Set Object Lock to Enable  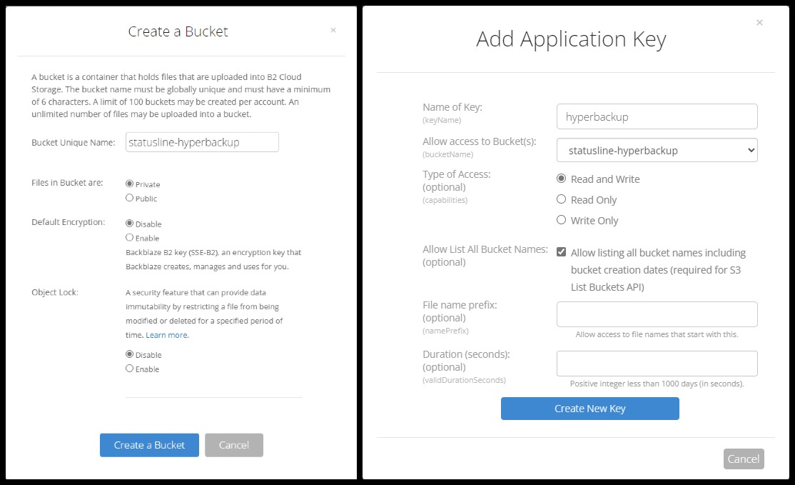pyautogui.click(x=129, y=369)
